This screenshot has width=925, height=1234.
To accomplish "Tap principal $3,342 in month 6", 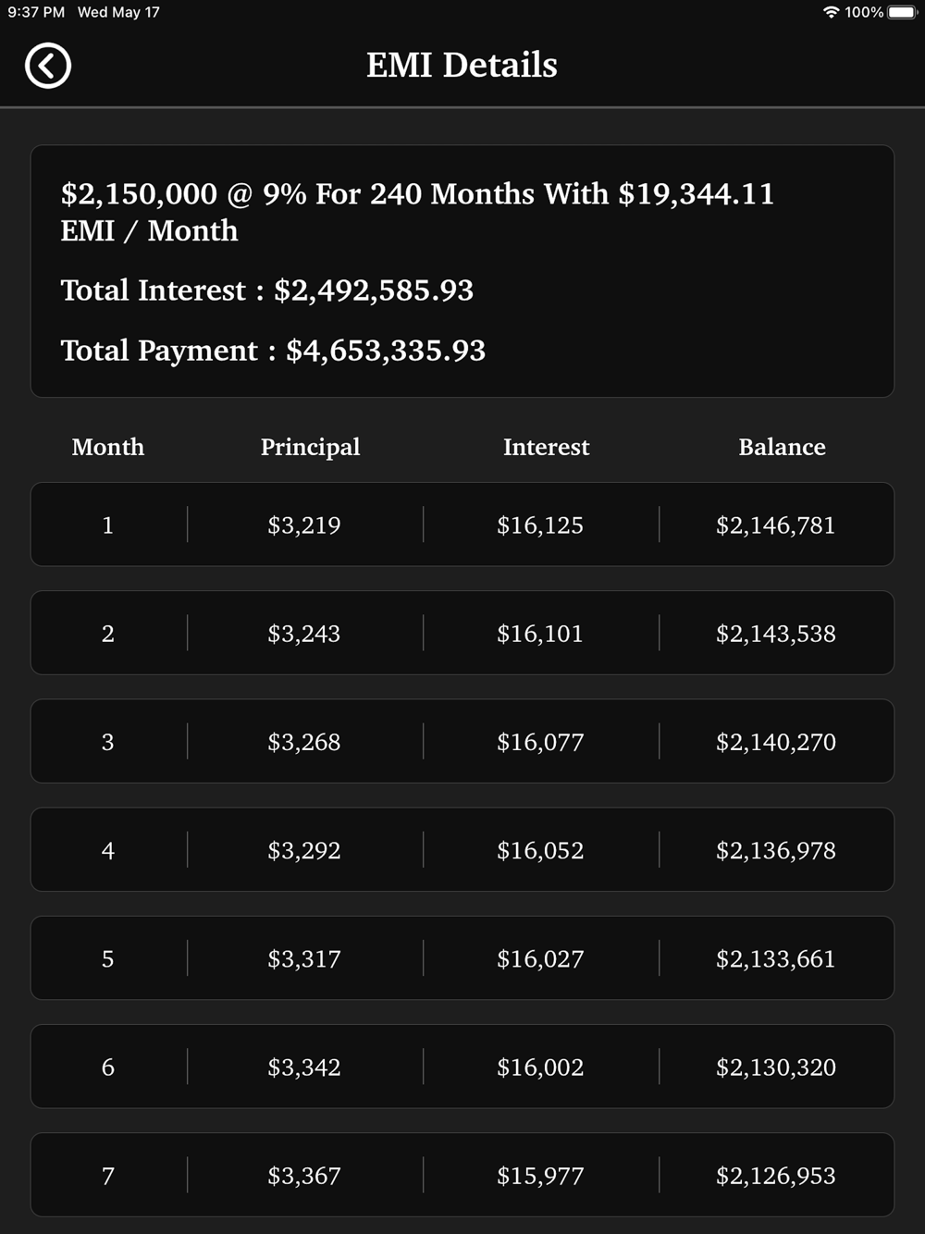I will tap(304, 1067).
